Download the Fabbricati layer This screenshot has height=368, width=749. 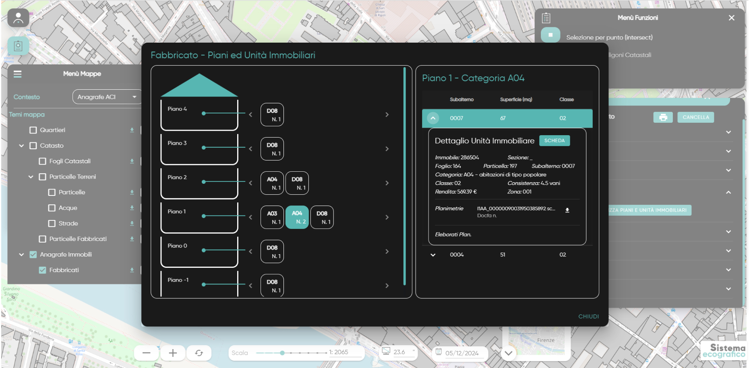(x=132, y=270)
